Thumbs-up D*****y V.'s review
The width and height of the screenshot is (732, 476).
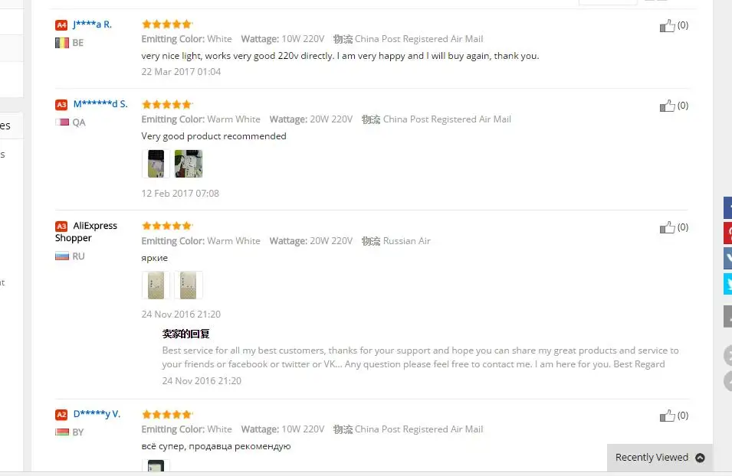pyautogui.click(x=667, y=416)
